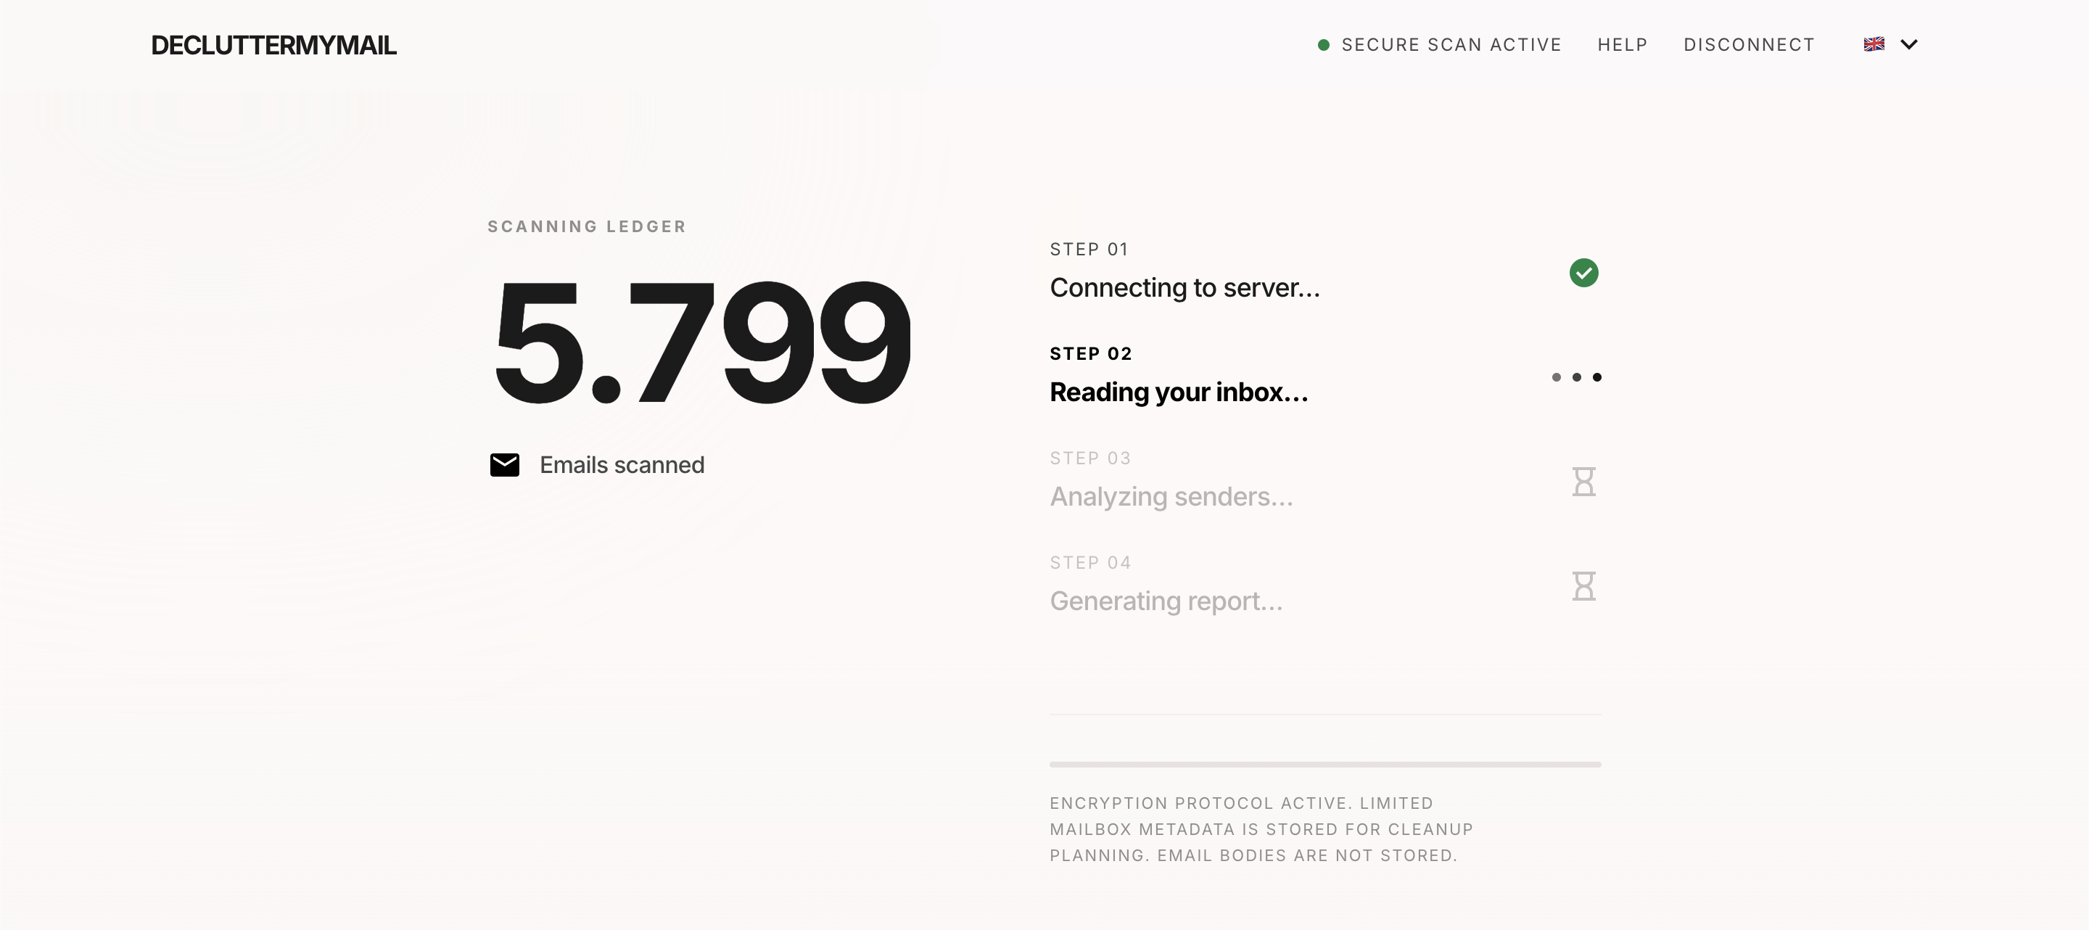Viewport: 2089px width, 930px height.
Task: Open the Help page
Action: [1622, 44]
